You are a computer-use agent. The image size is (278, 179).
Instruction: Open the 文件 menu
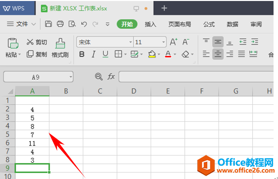(21, 24)
